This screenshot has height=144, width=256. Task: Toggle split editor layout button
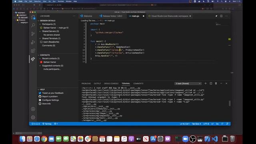[x=221, y=16]
